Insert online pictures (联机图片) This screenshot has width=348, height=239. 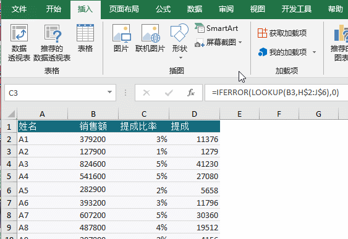coord(150,38)
